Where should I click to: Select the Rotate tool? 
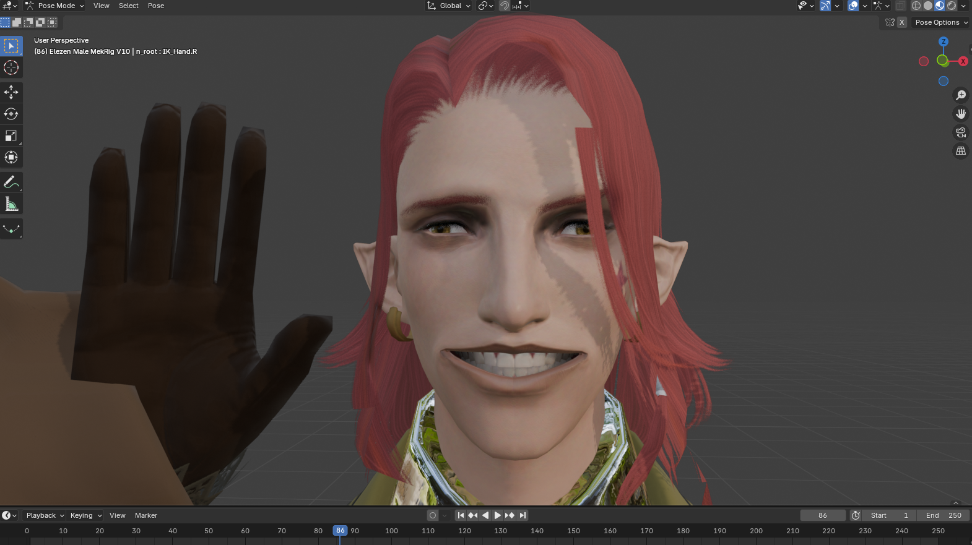point(11,114)
